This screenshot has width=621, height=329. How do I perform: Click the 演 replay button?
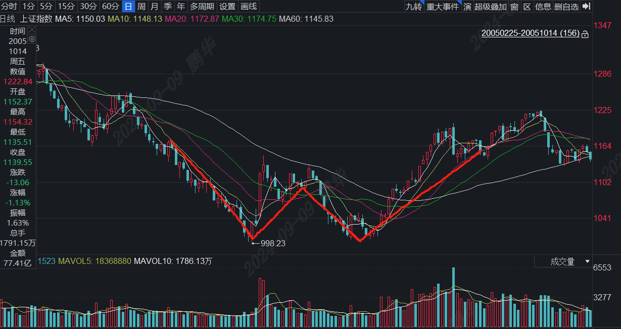pyautogui.click(x=467, y=7)
